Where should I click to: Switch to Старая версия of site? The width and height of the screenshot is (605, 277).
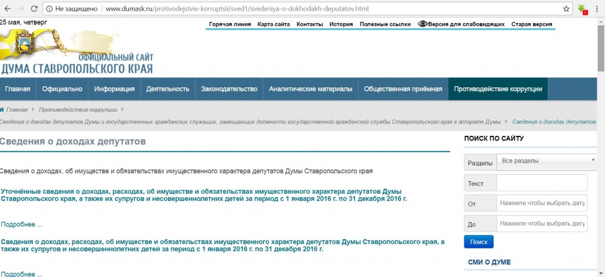532,24
